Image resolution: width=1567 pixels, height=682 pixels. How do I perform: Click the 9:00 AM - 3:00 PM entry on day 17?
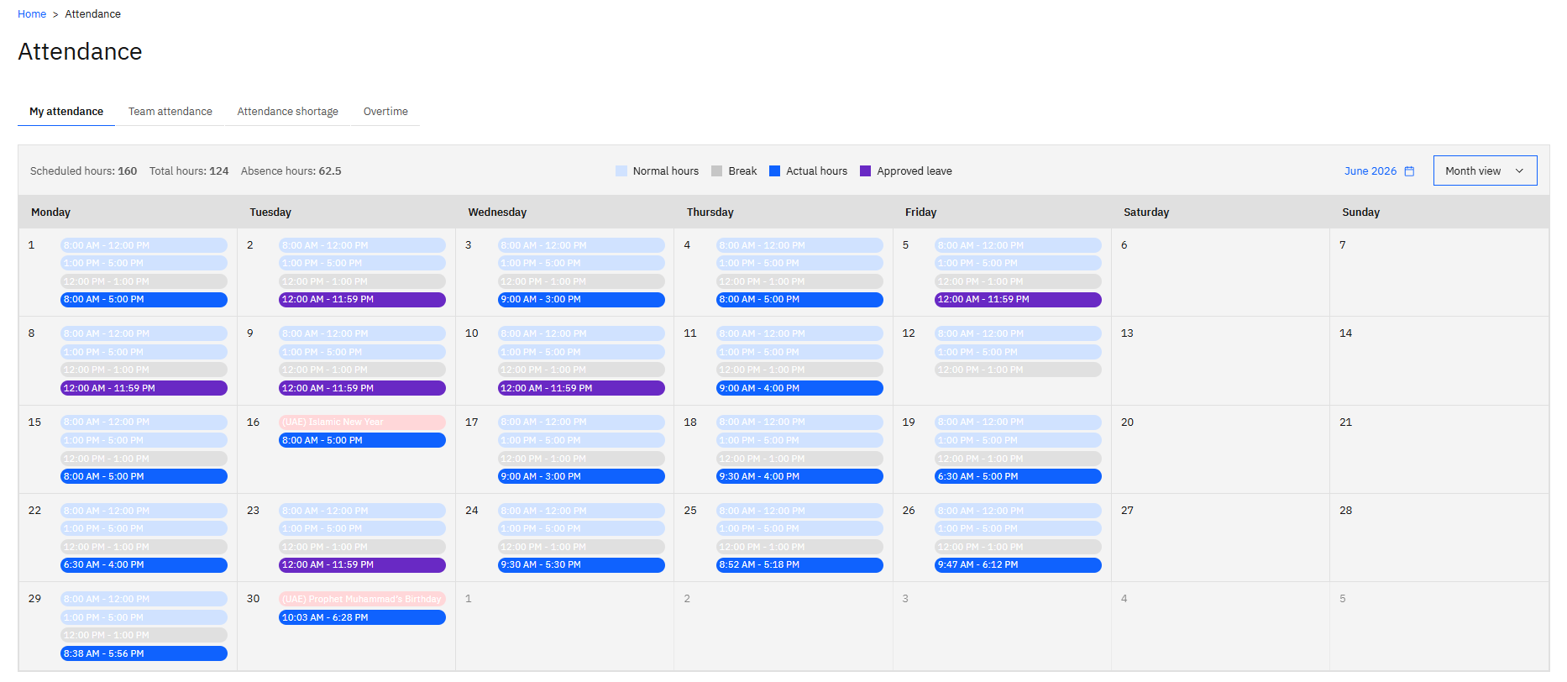click(581, 476)
